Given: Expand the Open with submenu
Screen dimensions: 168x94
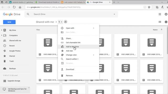Looking at the screenshot, I should 93,28.
